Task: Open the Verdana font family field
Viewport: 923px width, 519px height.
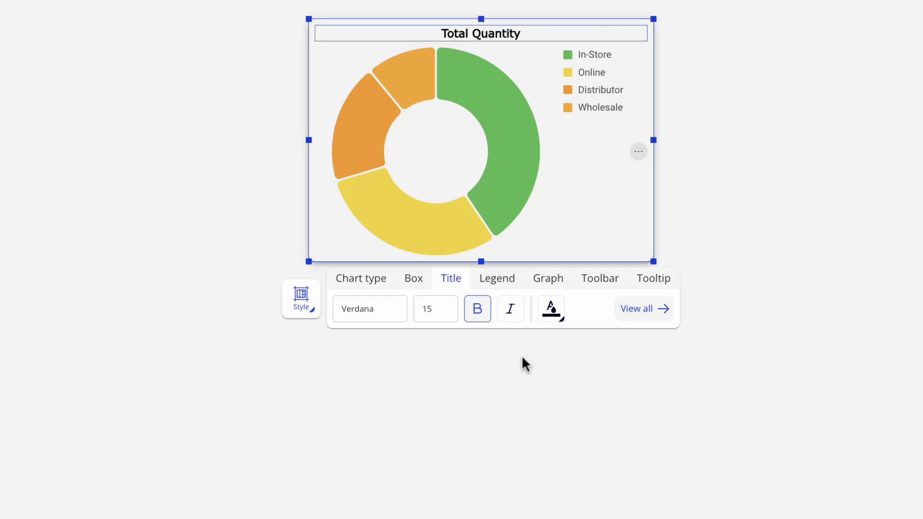Action: coord(370,309)
